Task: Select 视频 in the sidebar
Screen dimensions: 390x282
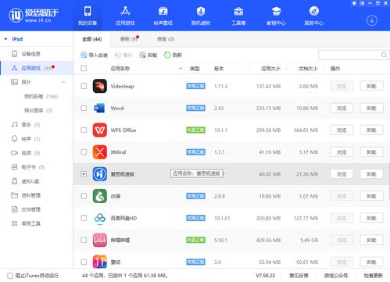Action: pyautogui.click(x=26, y=153)
